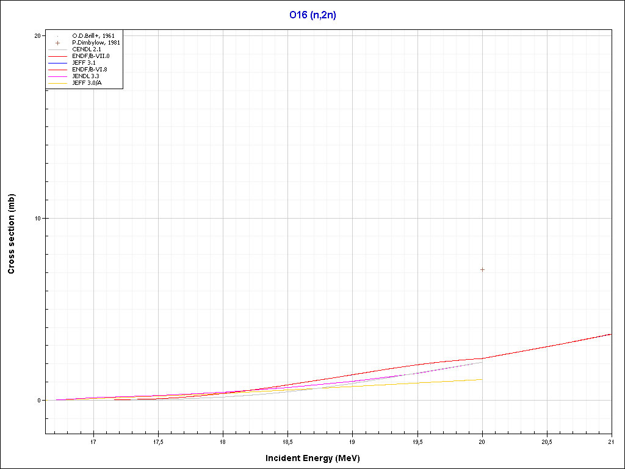This screenshot has width=625, height=469.
Task: Click the Cross section (mb) axis label
Action: 11,234
